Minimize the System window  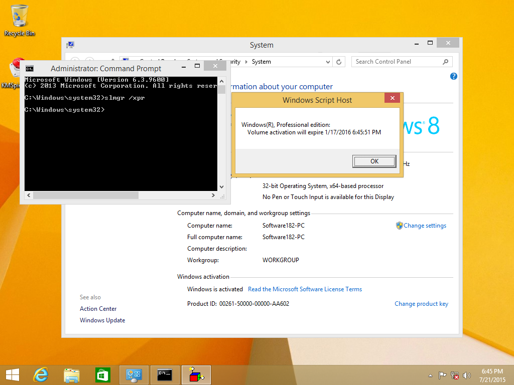tap(416, 44)
